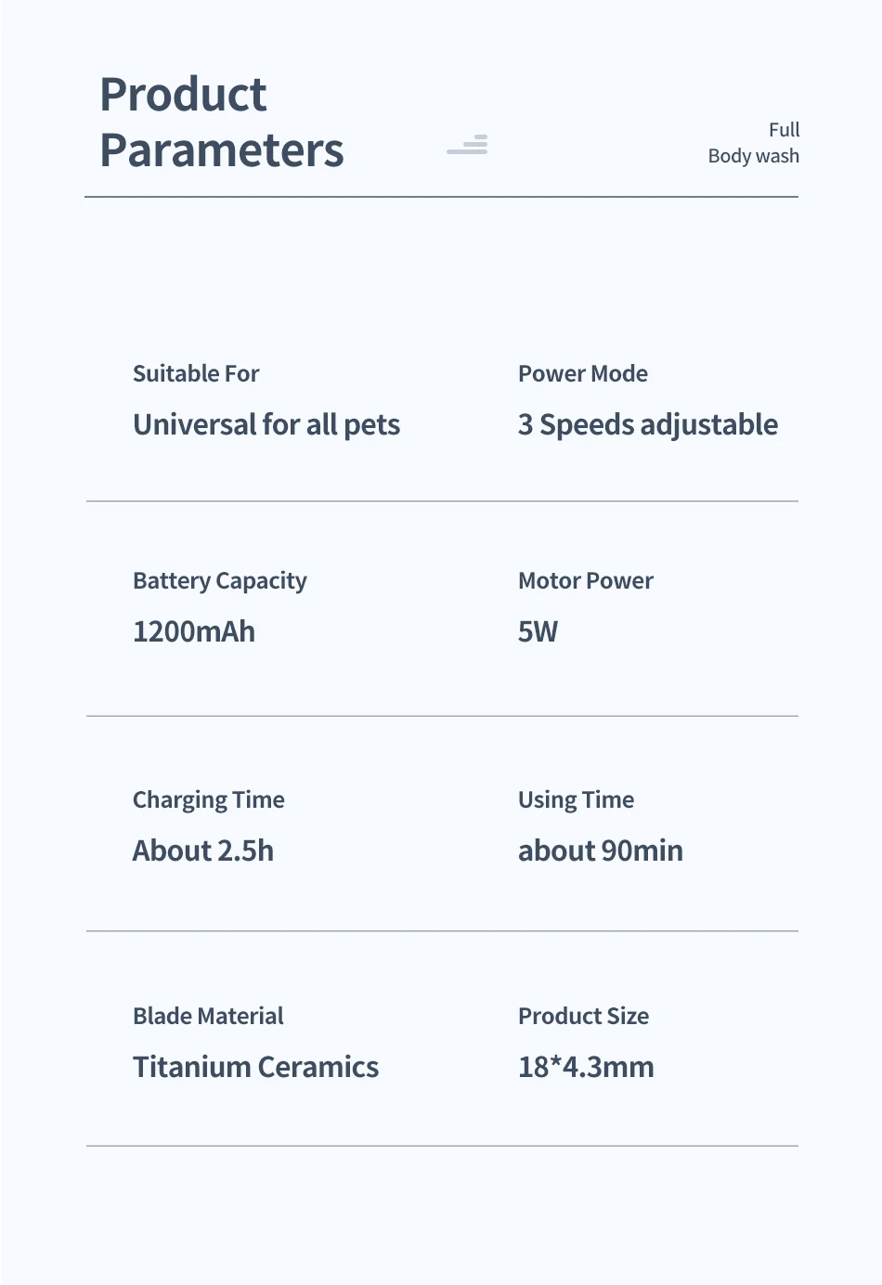Select the Battery Capacity label

pyautogui.click(x=219, y=581)
